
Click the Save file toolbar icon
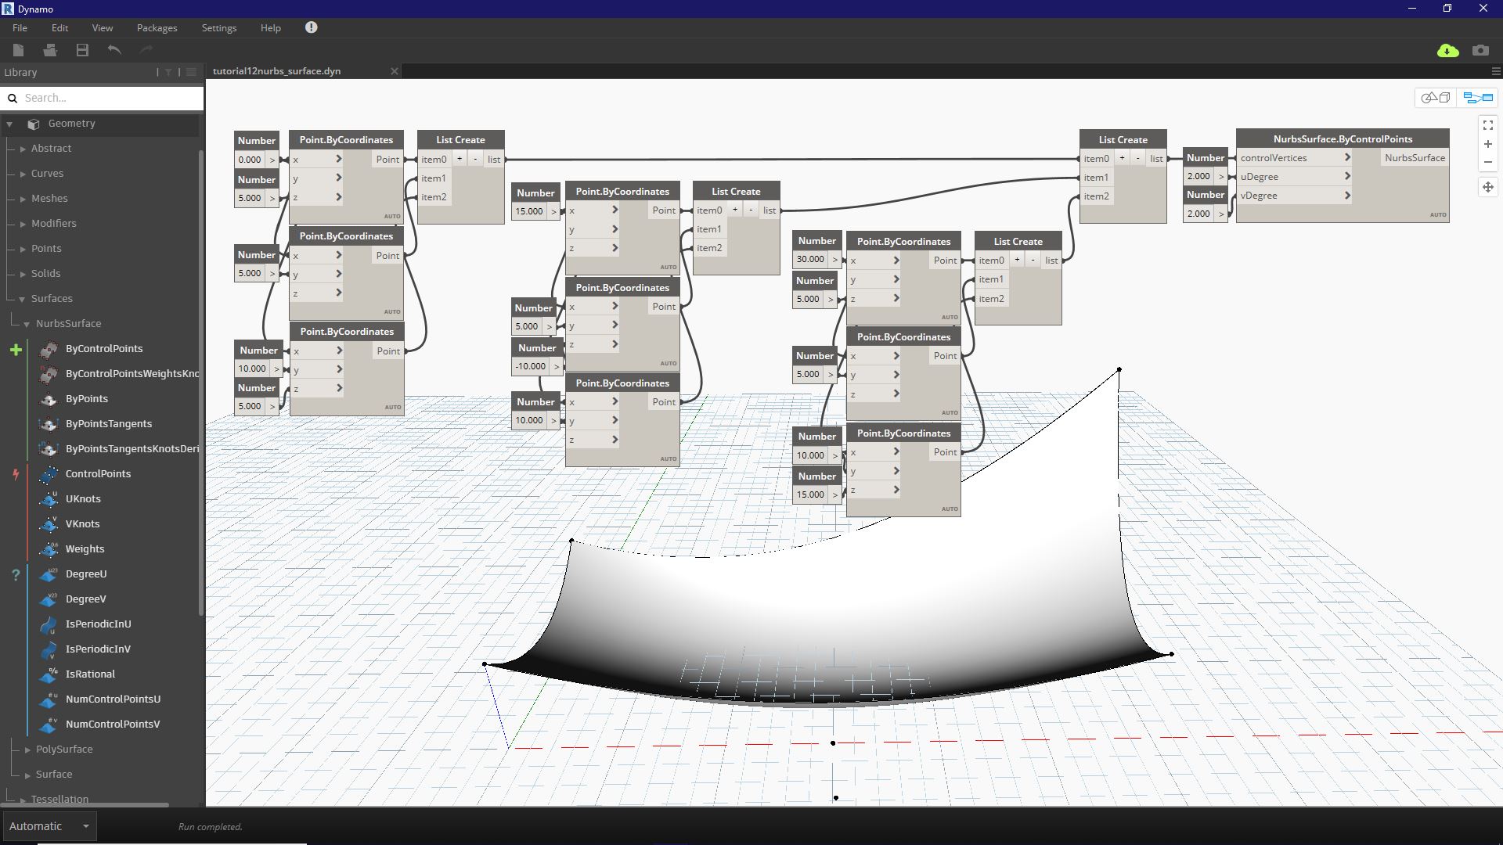click(82, 50)
